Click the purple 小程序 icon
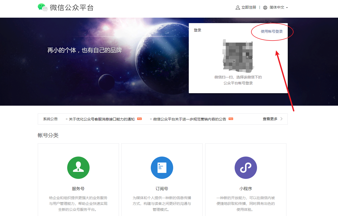This screenshot has height=216, width=338. [246, 168]
